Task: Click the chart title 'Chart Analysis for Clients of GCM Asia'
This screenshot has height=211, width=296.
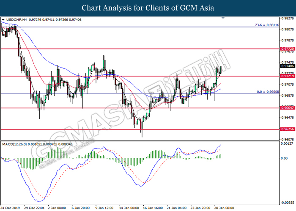Action: click(148, 8)
